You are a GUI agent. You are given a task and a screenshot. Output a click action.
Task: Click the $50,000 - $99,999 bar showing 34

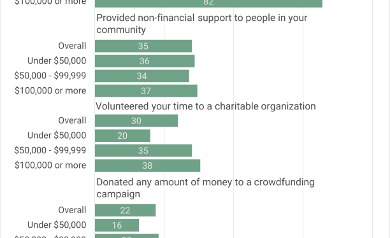[142, 76]
